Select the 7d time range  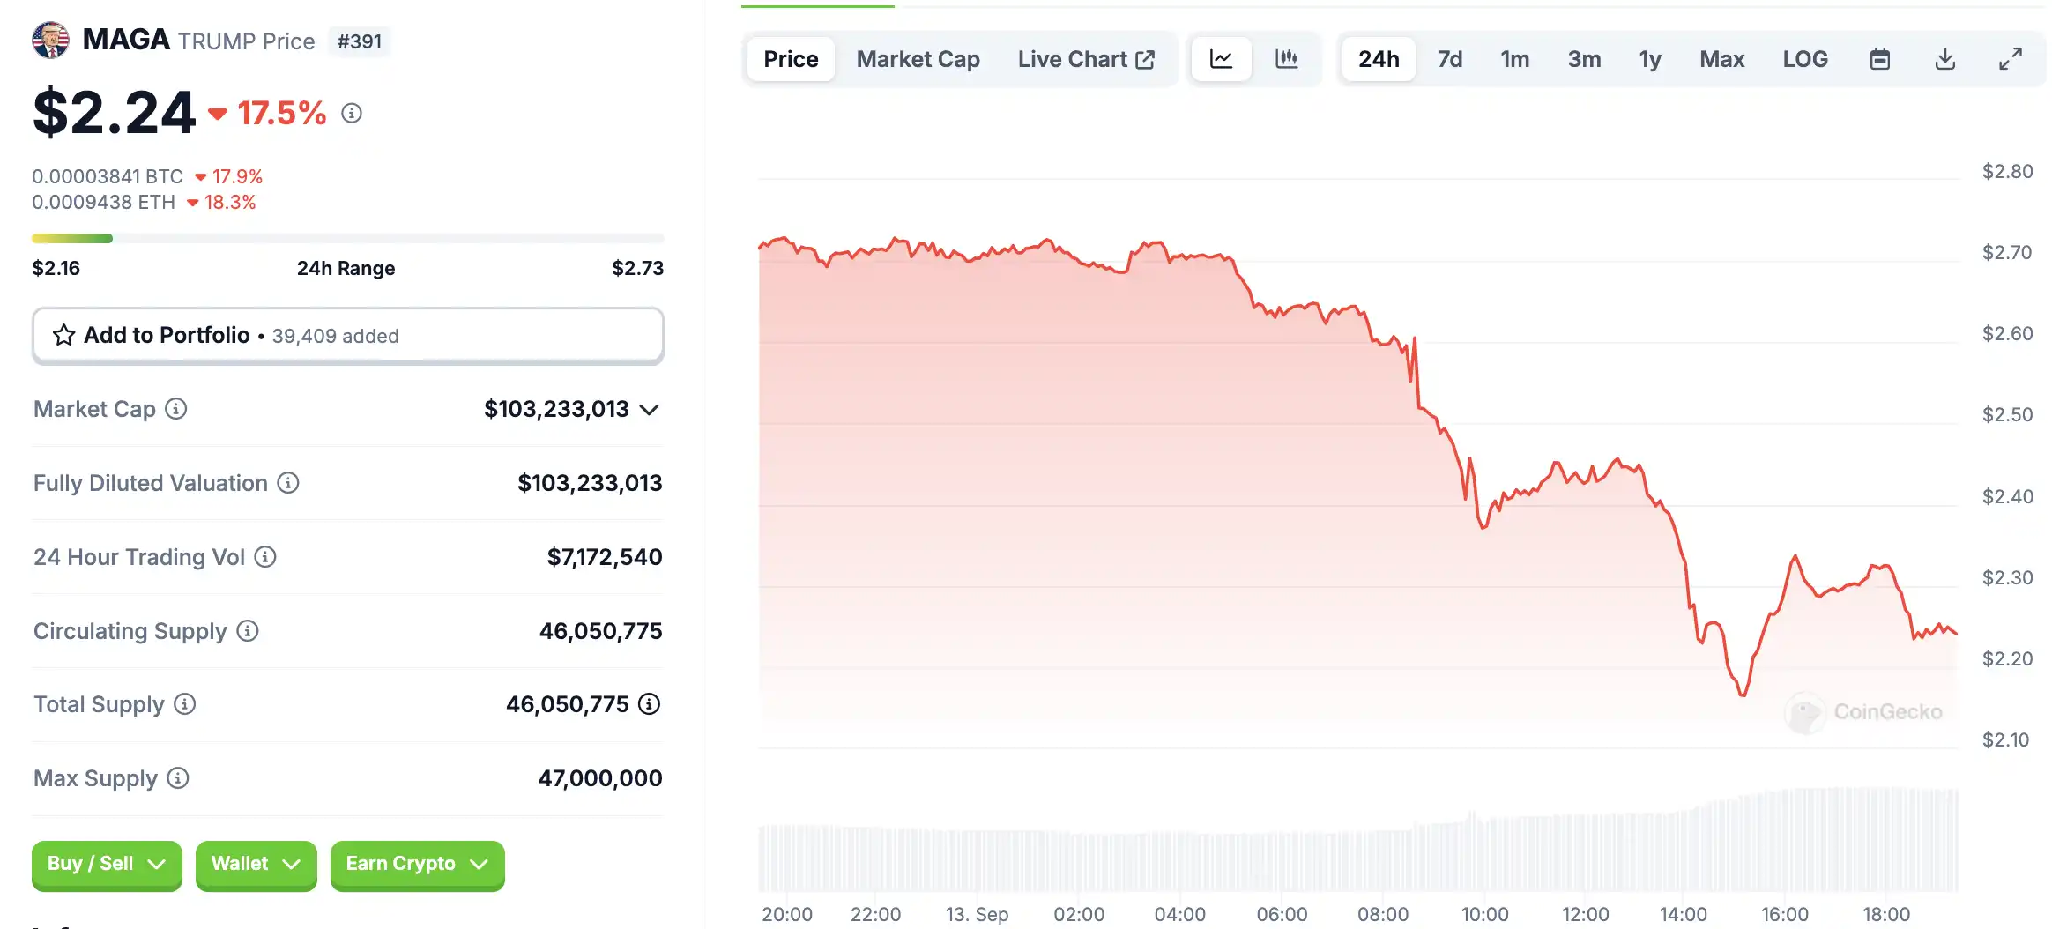1449,59
